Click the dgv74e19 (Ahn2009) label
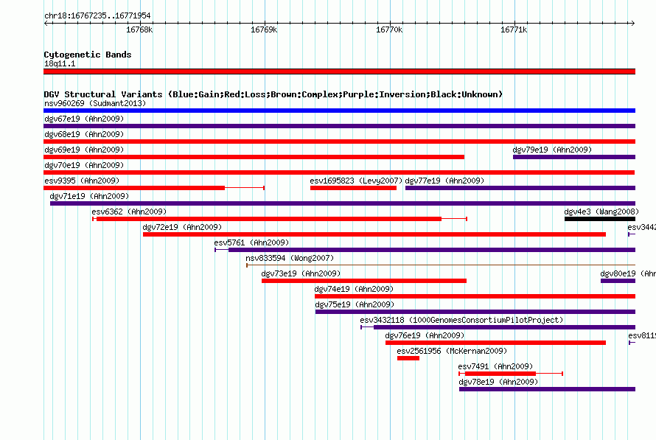Viewport: 656px width, 440px height. pos(354,289)
